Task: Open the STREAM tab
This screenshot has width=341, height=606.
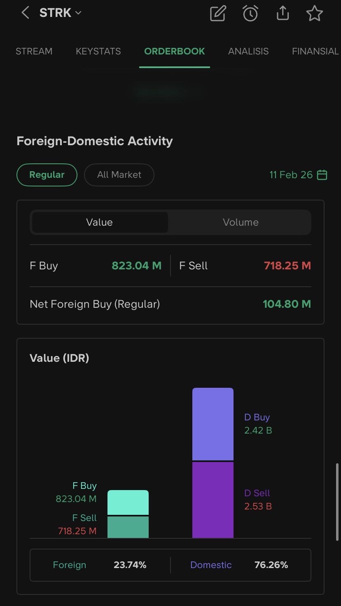Action: pos(34,52)
